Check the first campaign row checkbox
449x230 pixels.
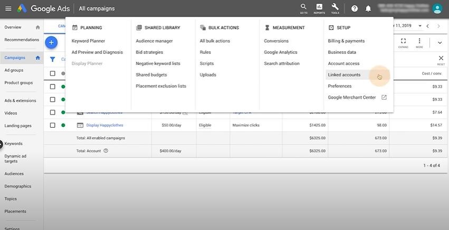pos(52,87)
